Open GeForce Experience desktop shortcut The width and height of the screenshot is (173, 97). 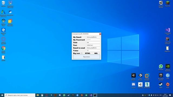click(168, 68)
